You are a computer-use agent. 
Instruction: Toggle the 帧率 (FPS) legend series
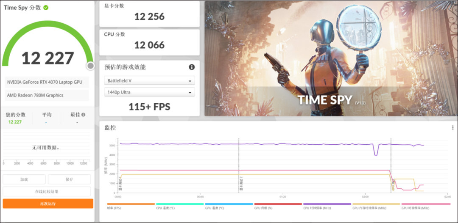(131, 206)
